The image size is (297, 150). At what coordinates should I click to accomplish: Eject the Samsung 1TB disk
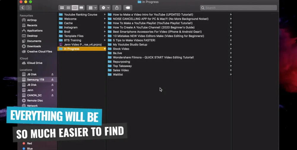click(52, 80)
